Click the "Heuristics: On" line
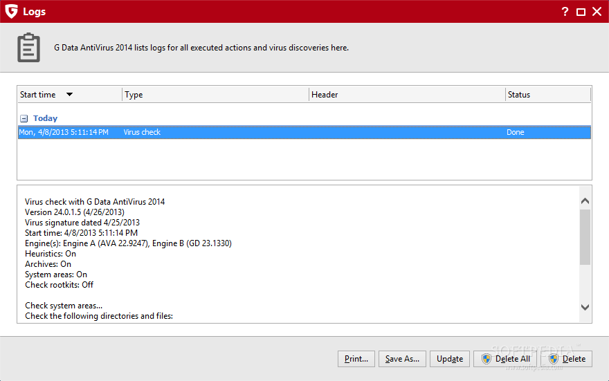Screen dimensions: 609x381 [51, 254]
